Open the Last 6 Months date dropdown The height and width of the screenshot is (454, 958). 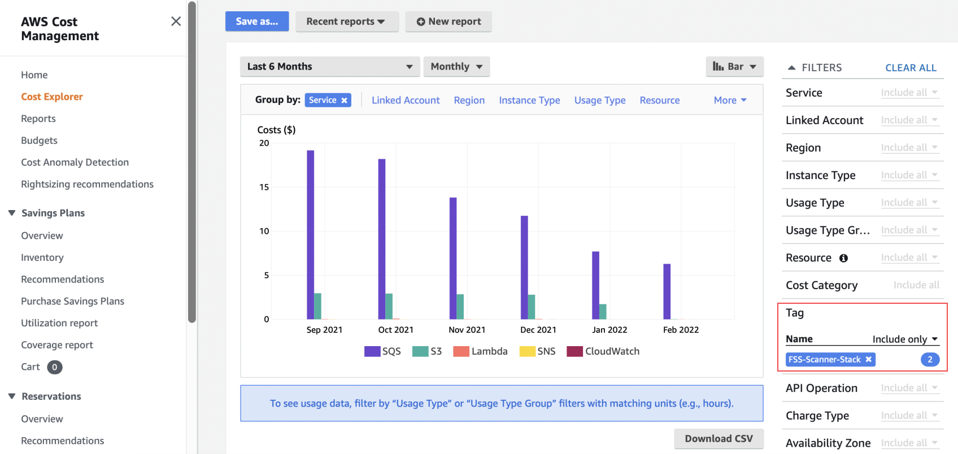(x=329, y=67)
